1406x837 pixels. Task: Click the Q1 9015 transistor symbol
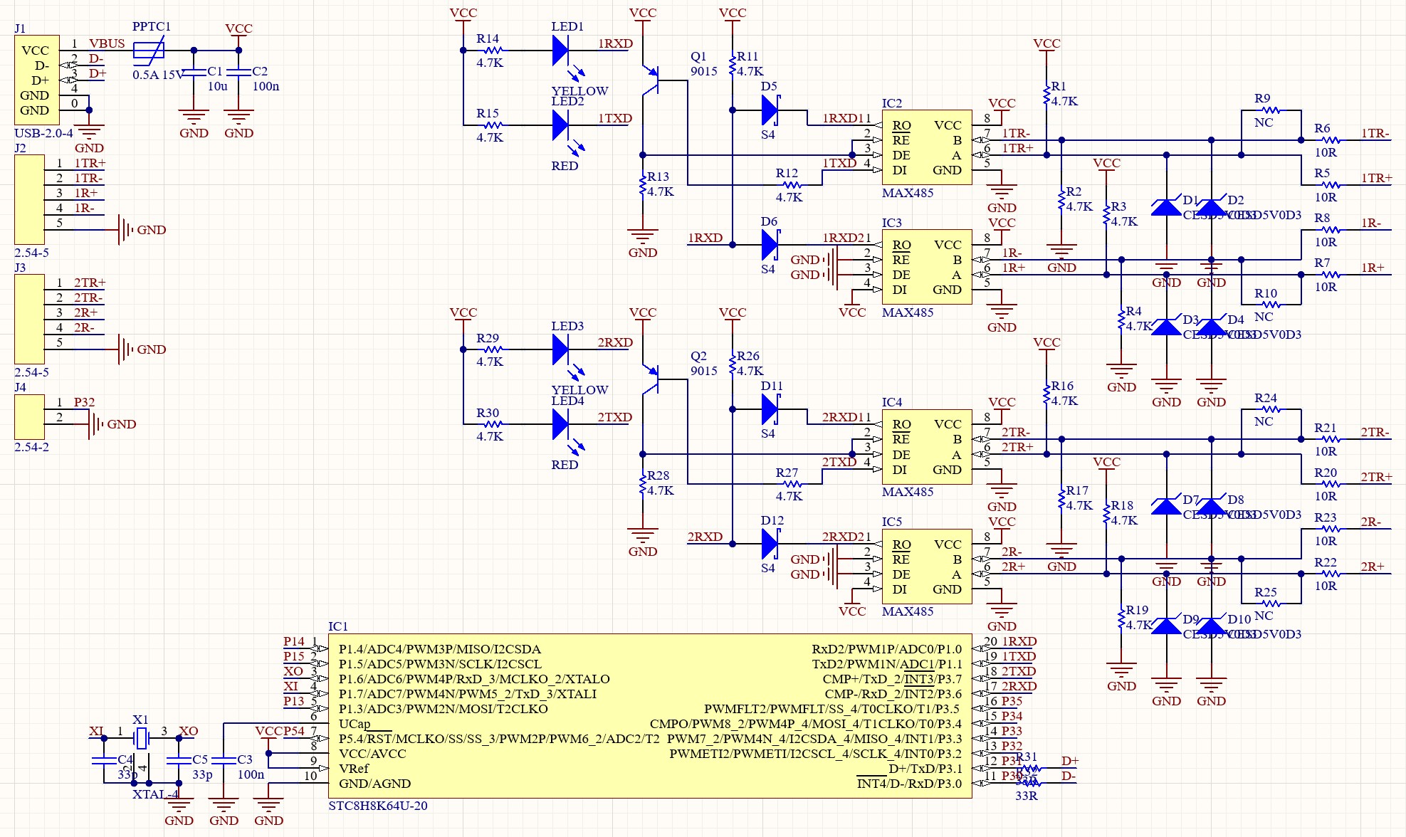652,80
